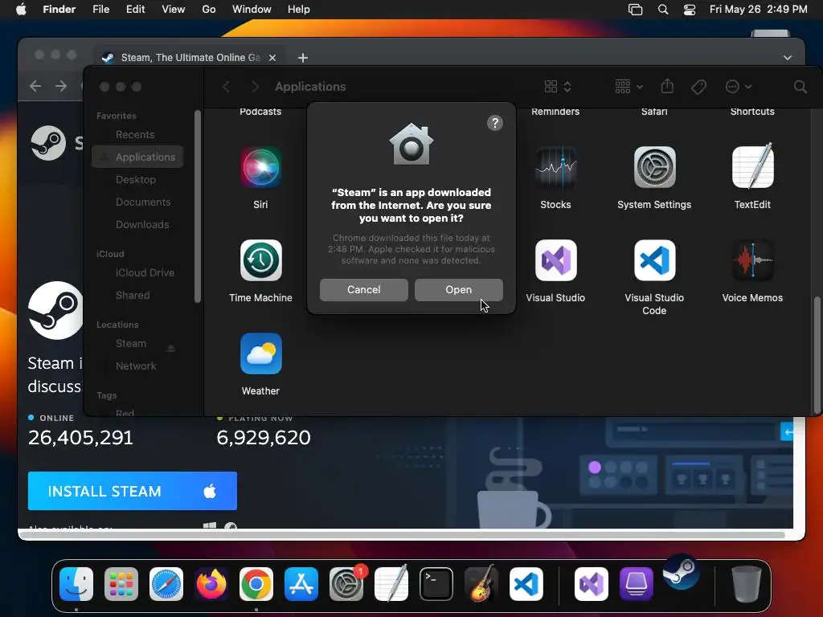Select Steam volume in Finder sidebar
The width and height of the screenshot is (823, 617).
pos(131,344)
